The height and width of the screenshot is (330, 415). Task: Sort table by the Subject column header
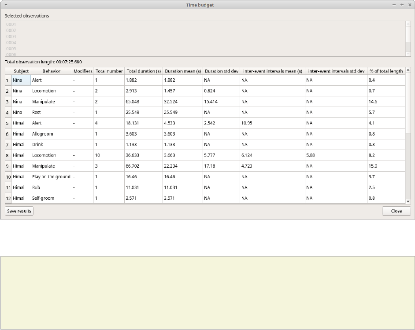(21, 71)
